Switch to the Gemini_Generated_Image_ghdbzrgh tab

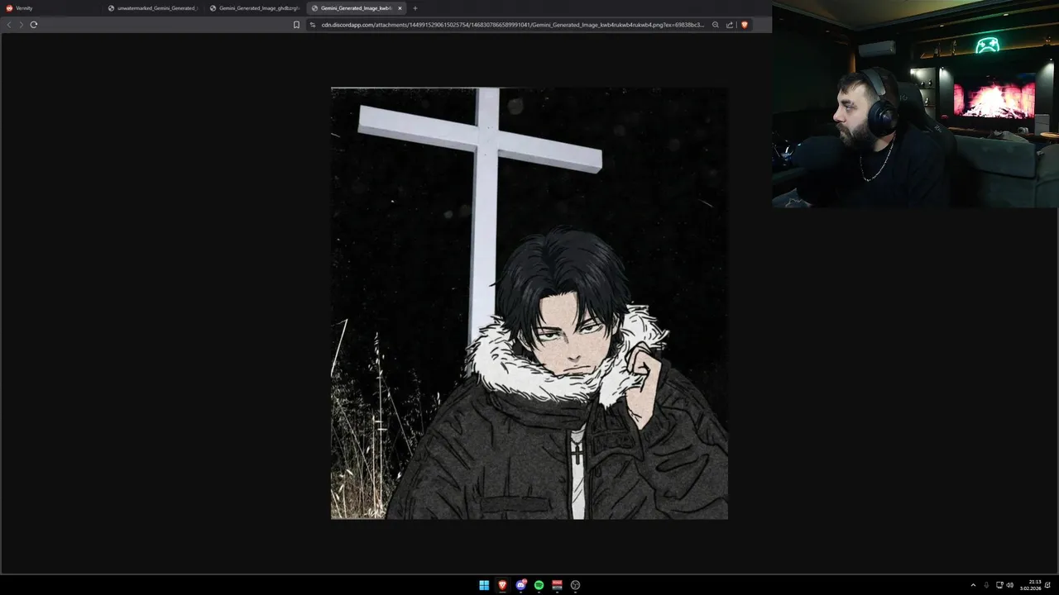[x=255, y=8]
